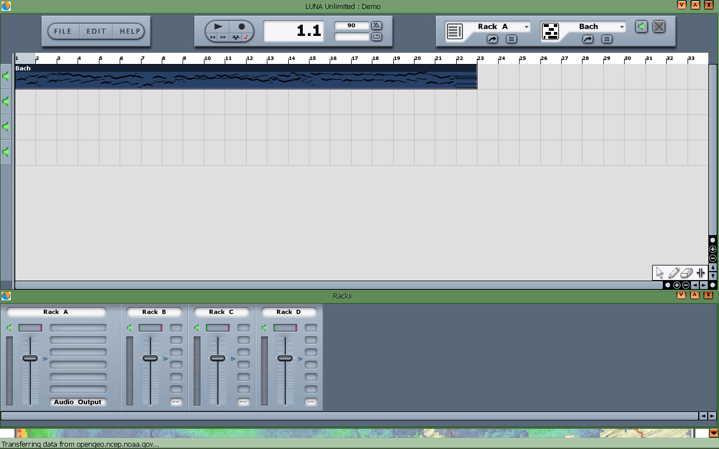Click the arrow button under Rack A selector
Image resolution: width=719 pixels, height=449 pixels.
click(492, 39)
